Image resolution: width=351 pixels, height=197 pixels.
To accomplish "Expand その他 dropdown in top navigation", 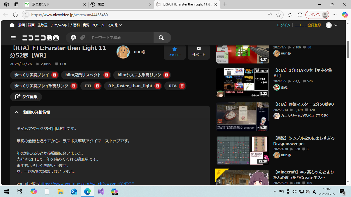I will (x=115, y=25).
